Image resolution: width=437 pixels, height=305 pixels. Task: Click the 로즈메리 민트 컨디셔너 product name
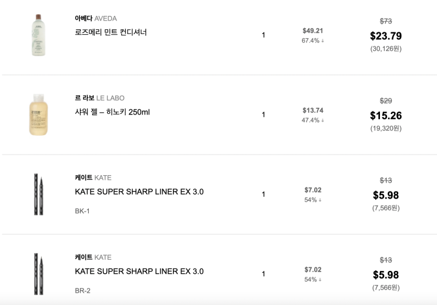click(x=111, y=32)
